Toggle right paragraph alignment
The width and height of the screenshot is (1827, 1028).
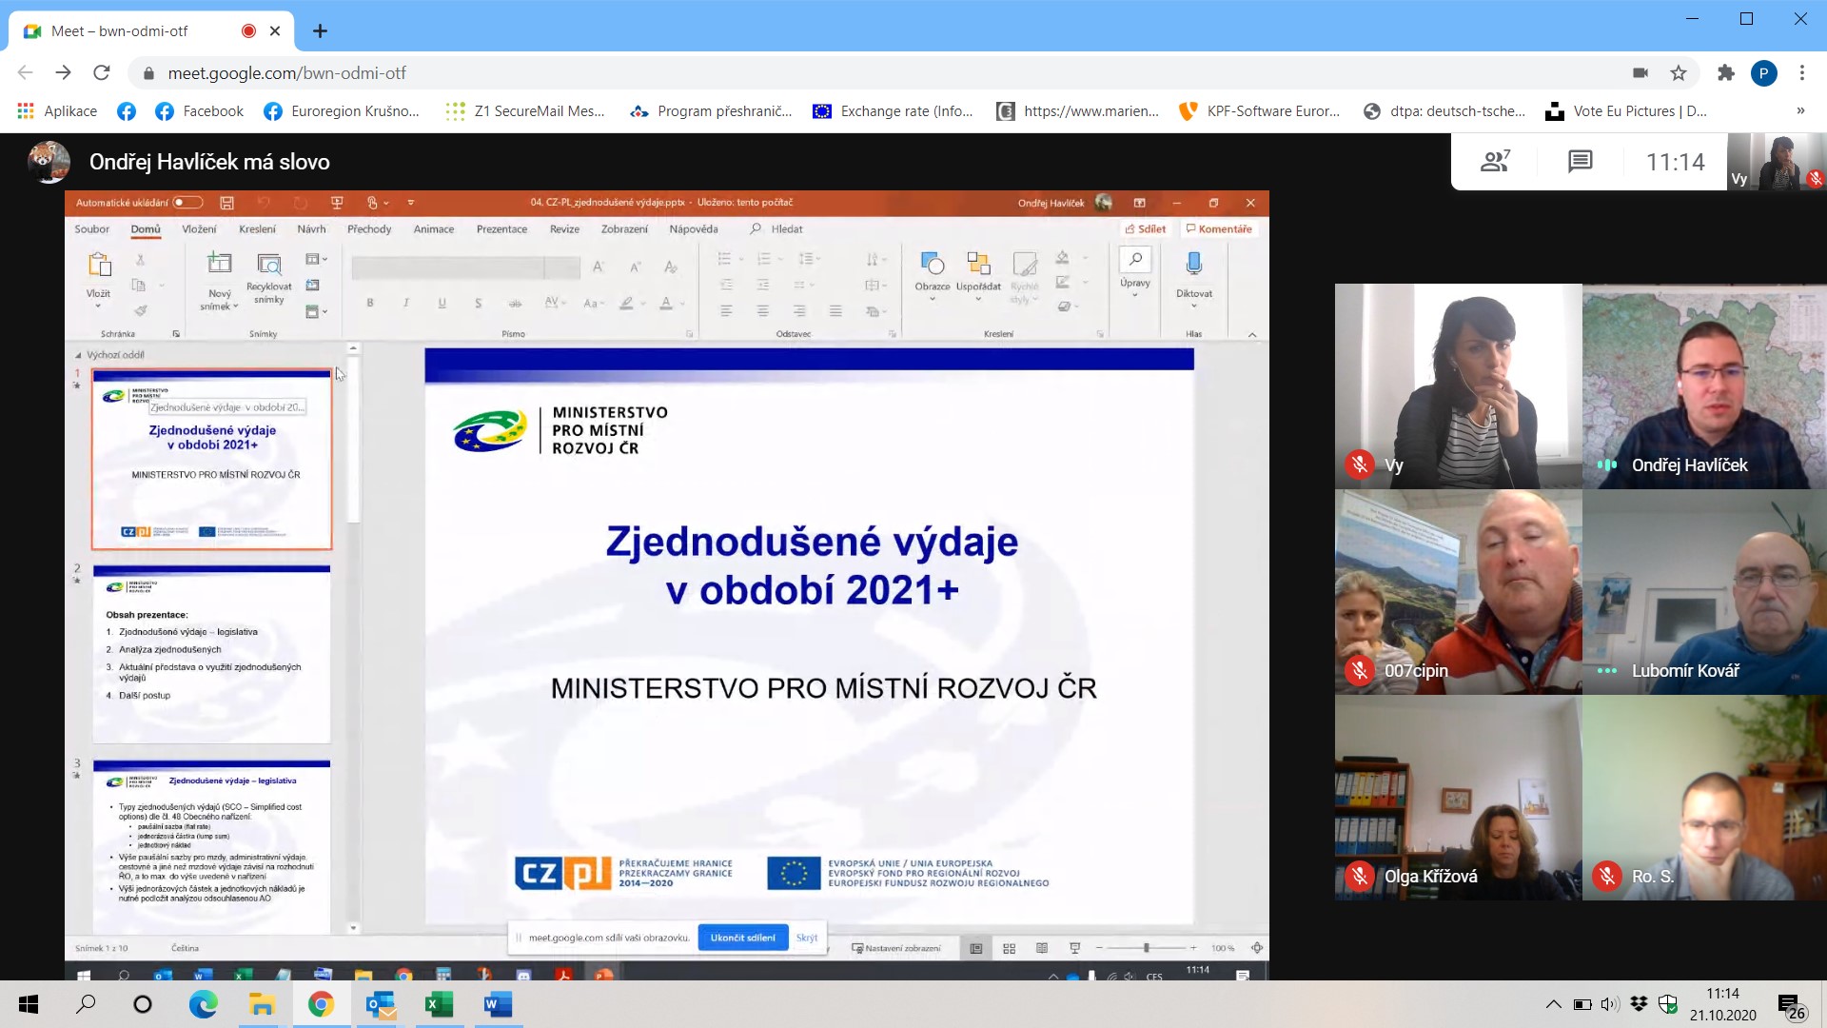click(x=799, y=311)
